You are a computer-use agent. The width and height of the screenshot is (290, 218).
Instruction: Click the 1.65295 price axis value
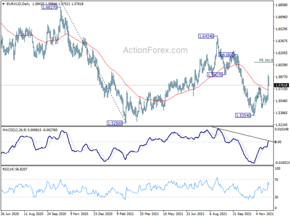[281, 29]
